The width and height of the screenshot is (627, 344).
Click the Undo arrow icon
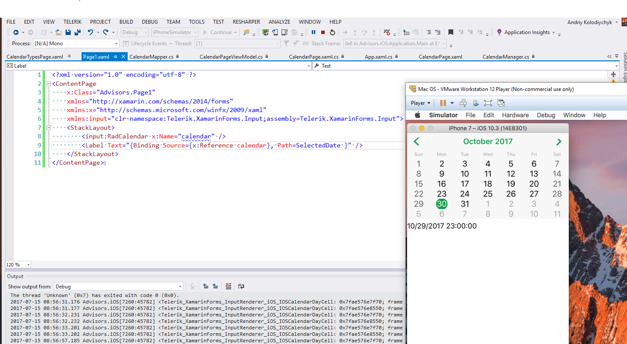coord(90,32)
